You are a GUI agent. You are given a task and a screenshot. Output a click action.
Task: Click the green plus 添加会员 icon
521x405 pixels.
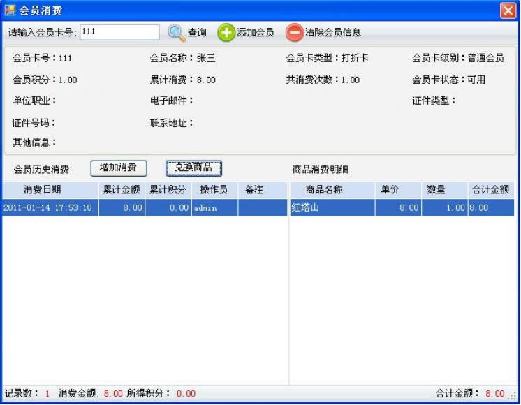[226, 33]
